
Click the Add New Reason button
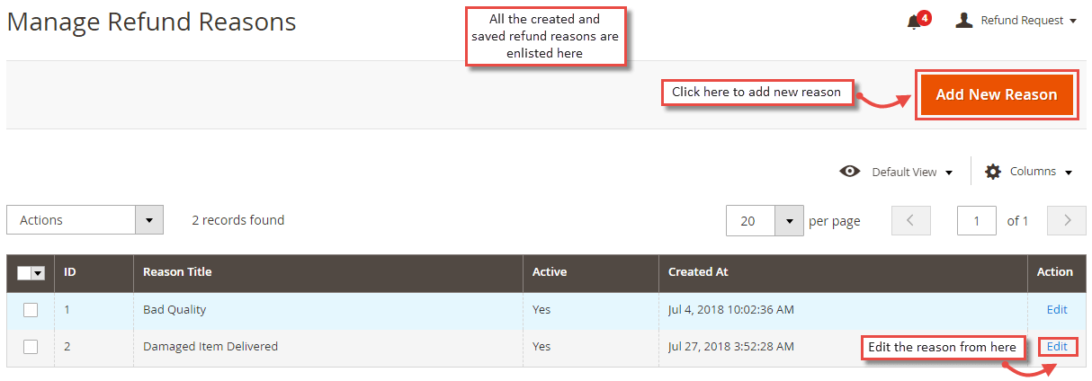(x=996, y=94)
